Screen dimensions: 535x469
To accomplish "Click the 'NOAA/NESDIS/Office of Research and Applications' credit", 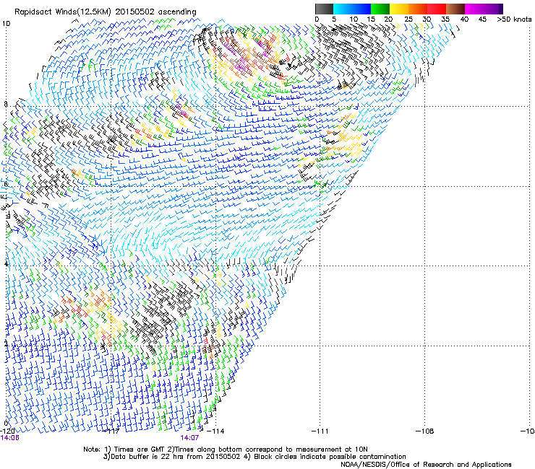I will 426,465.
